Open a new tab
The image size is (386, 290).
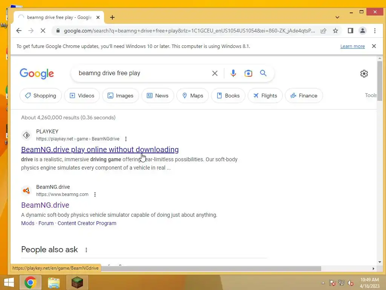click(x=112, y=17)
